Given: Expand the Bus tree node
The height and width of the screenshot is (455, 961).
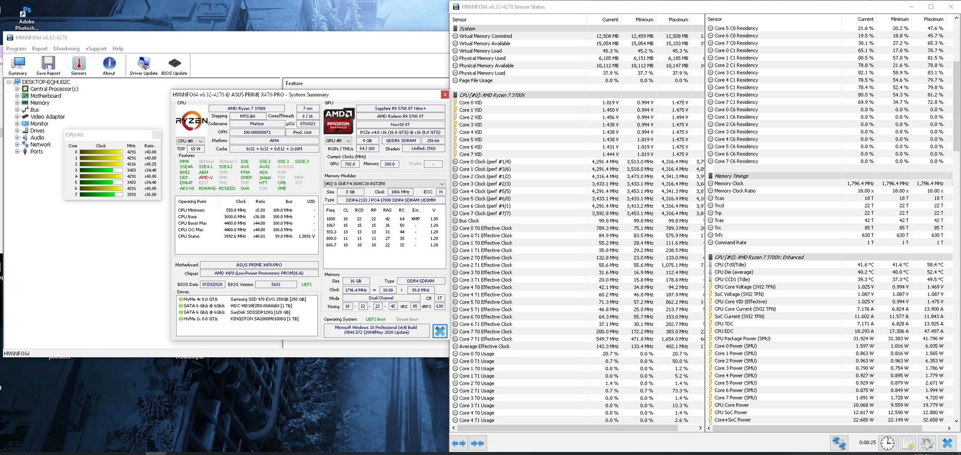Looking at the screenshot, I should [x=17, y=110].
